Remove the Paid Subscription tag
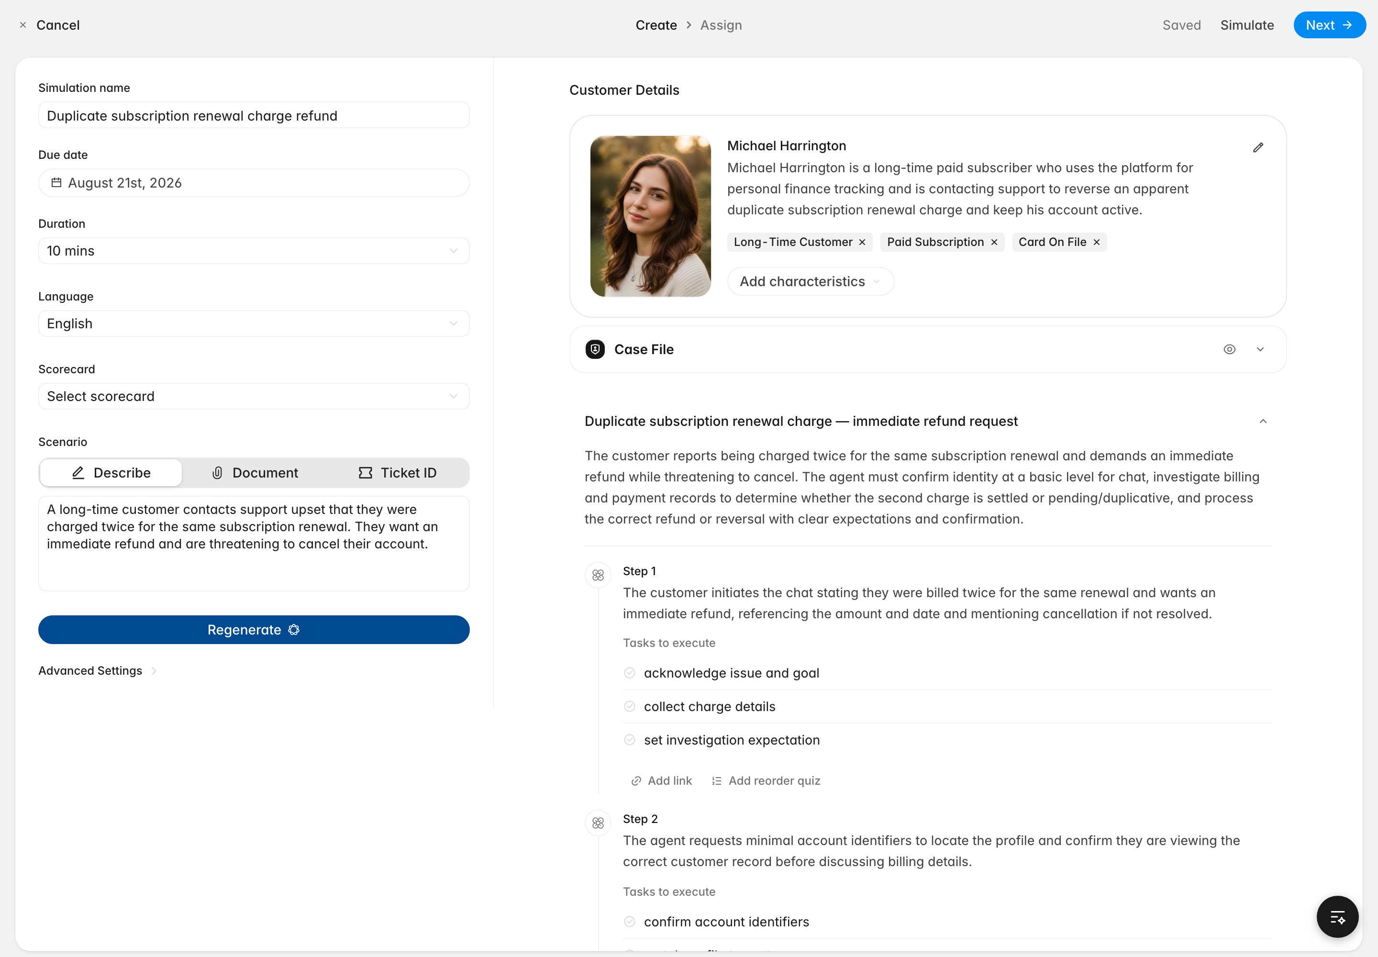The height and width of the screenshot is (957, 1378). [x=994, y=242]
